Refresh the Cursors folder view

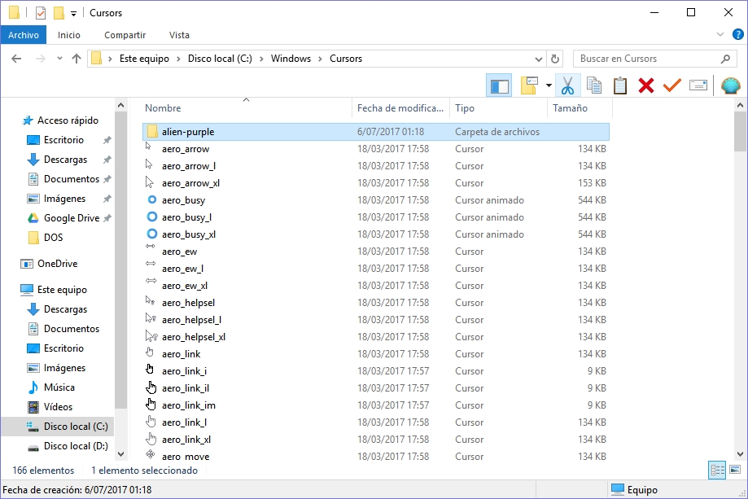click(x=555, y=59)
